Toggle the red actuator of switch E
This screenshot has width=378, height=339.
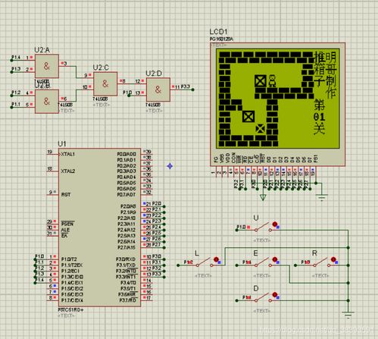tap(275, 259)
